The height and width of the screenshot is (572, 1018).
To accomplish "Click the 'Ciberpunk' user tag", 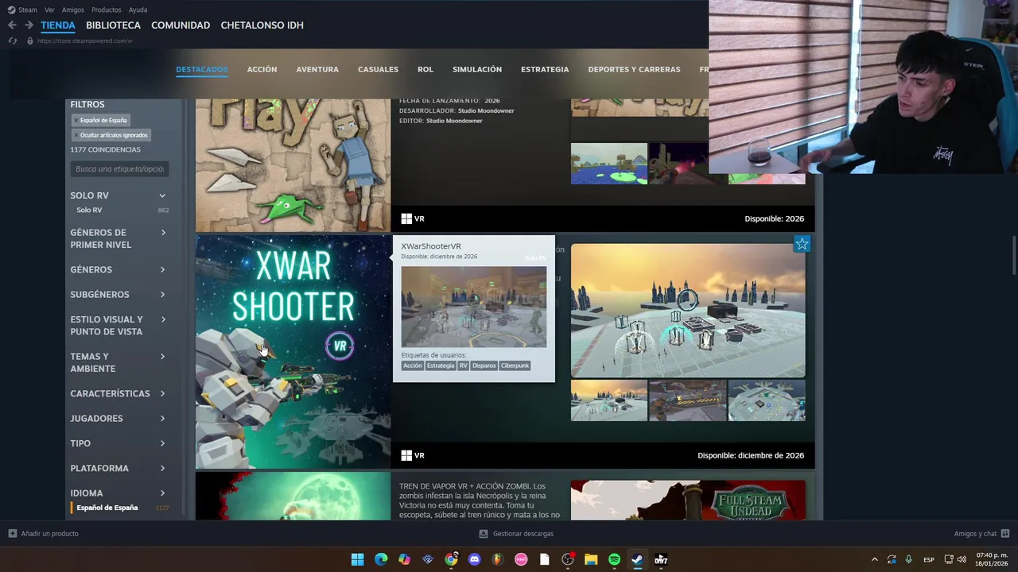I will point(515,365).
